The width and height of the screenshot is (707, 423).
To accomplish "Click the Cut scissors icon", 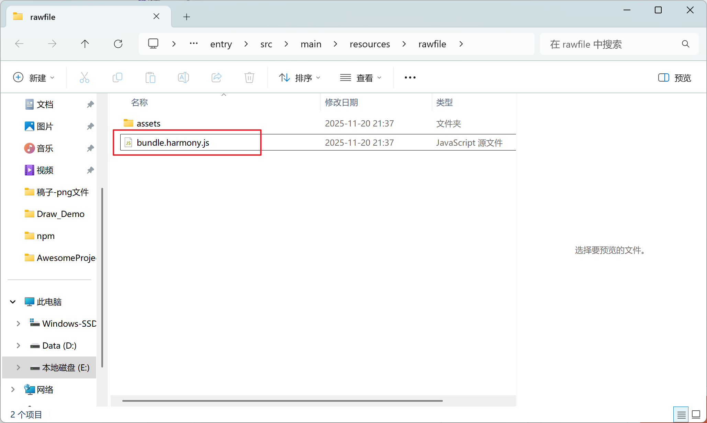I will (84, 78).
